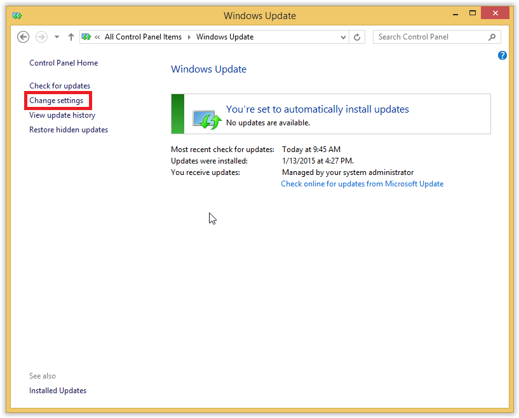This screenshot has height=418, width=519.
Task: Select All Control Panel Items breadcrumb
Action: pyautogui.click(x=143, y=37)
